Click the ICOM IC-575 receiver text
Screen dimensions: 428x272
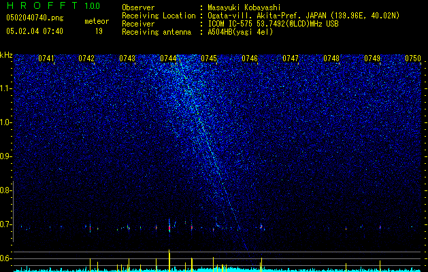[273, 24]
